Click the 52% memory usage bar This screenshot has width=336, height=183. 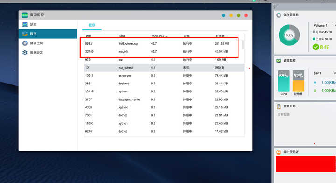[298, 81]
